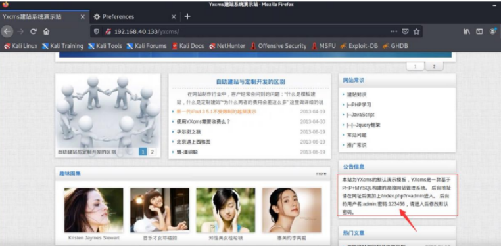Open sidebar category 推广常识

coord(356,145)
